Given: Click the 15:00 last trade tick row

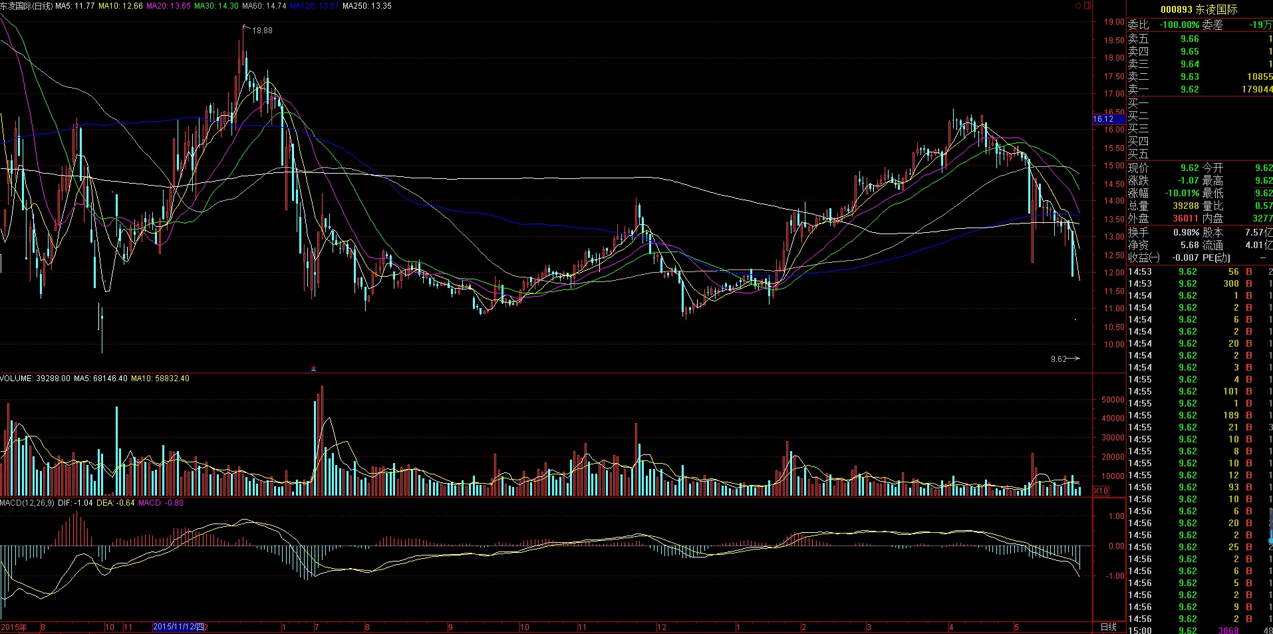Looking at the screenshot, I should pyautogui.click(x=1199, y=630).
